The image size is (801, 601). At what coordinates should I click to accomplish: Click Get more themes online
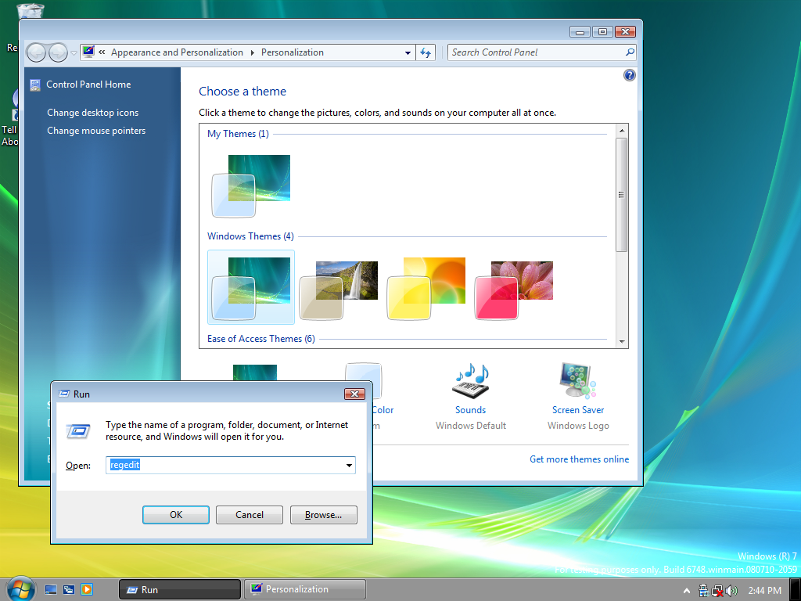(x=580, y=459)
